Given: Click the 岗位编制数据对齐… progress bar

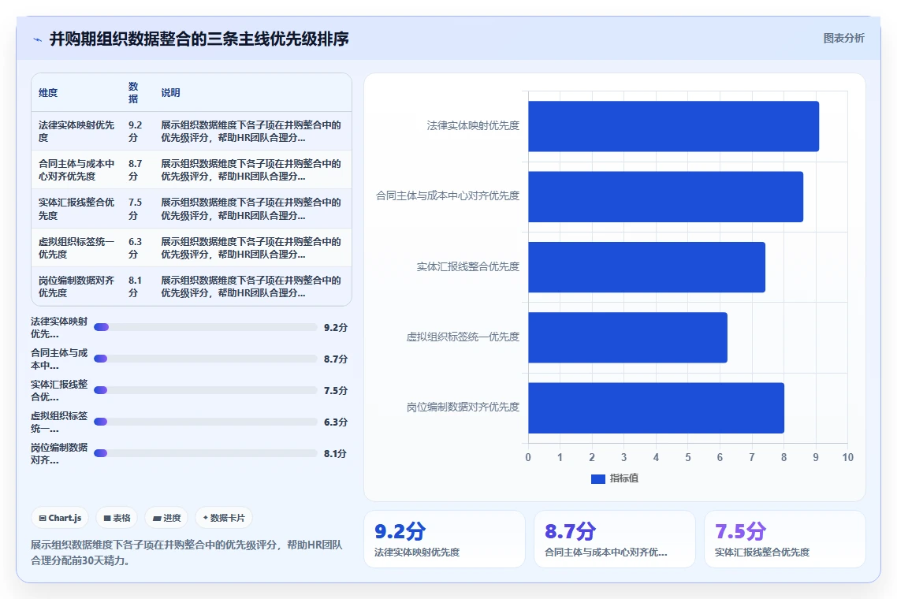Looking at the screenshot, I should pyautogui.click(x=206, y=453).
